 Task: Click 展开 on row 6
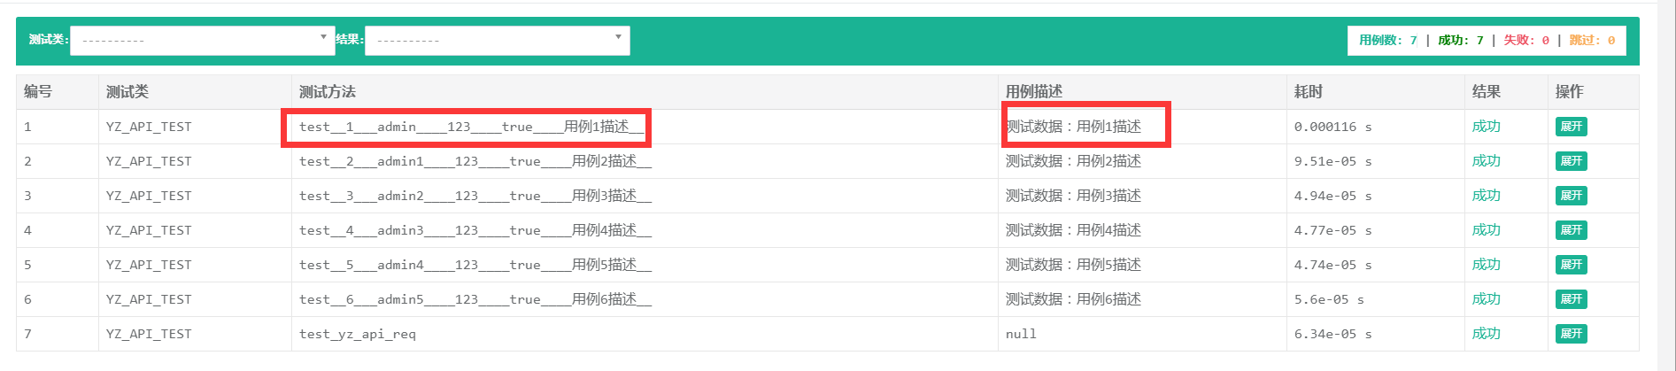click(x=1571, y=299)
